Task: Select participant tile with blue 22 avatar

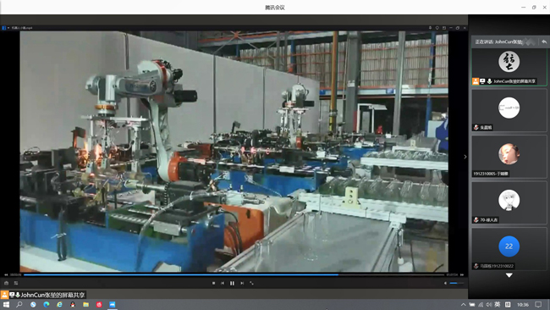Action: coord(509,248)
